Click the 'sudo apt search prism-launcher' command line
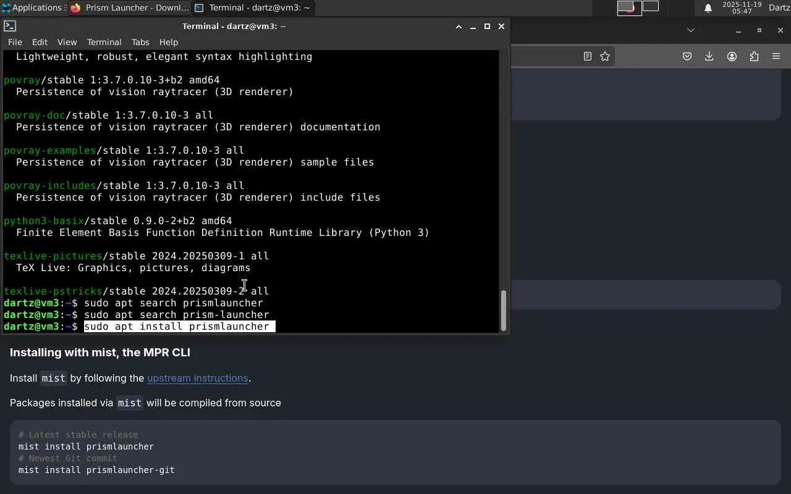 (177, 315)
